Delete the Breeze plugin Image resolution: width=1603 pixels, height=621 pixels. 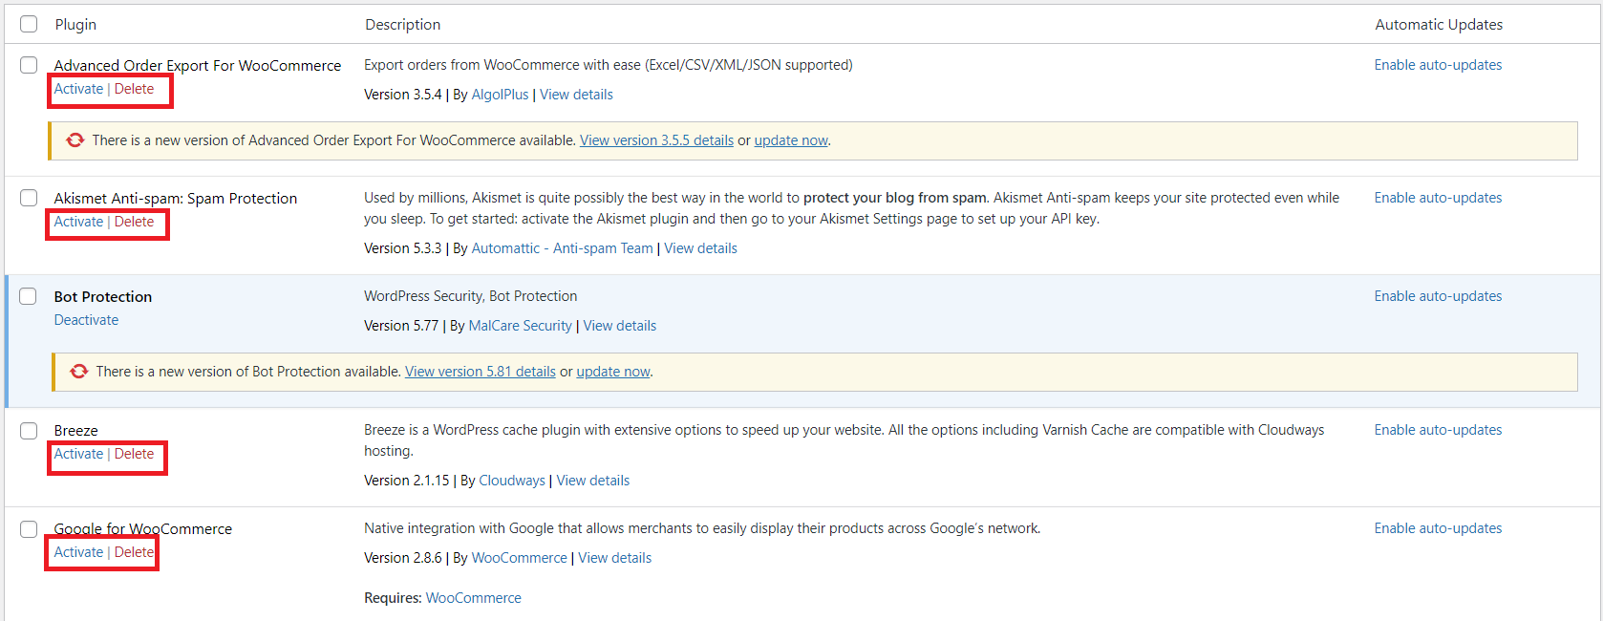click(x=134, y=454)
